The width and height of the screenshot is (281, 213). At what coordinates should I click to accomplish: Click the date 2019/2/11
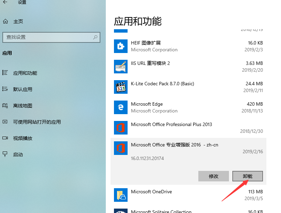(253, 91)
